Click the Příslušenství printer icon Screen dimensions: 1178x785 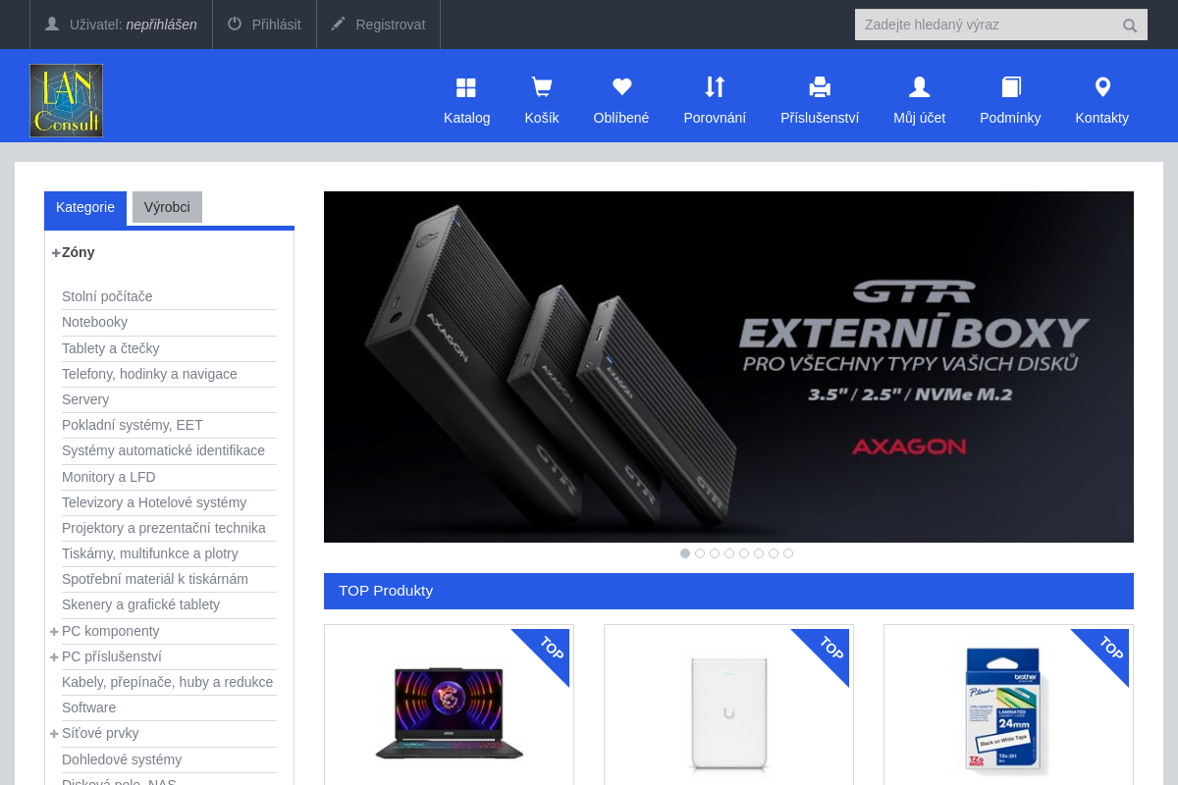tap(820, 87)
